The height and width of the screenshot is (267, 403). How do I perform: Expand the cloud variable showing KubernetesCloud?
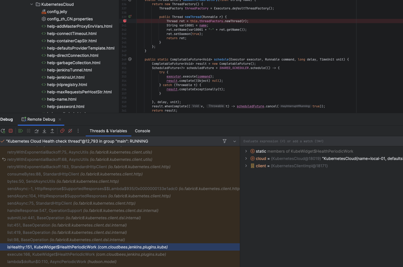[x=246, y=158]
